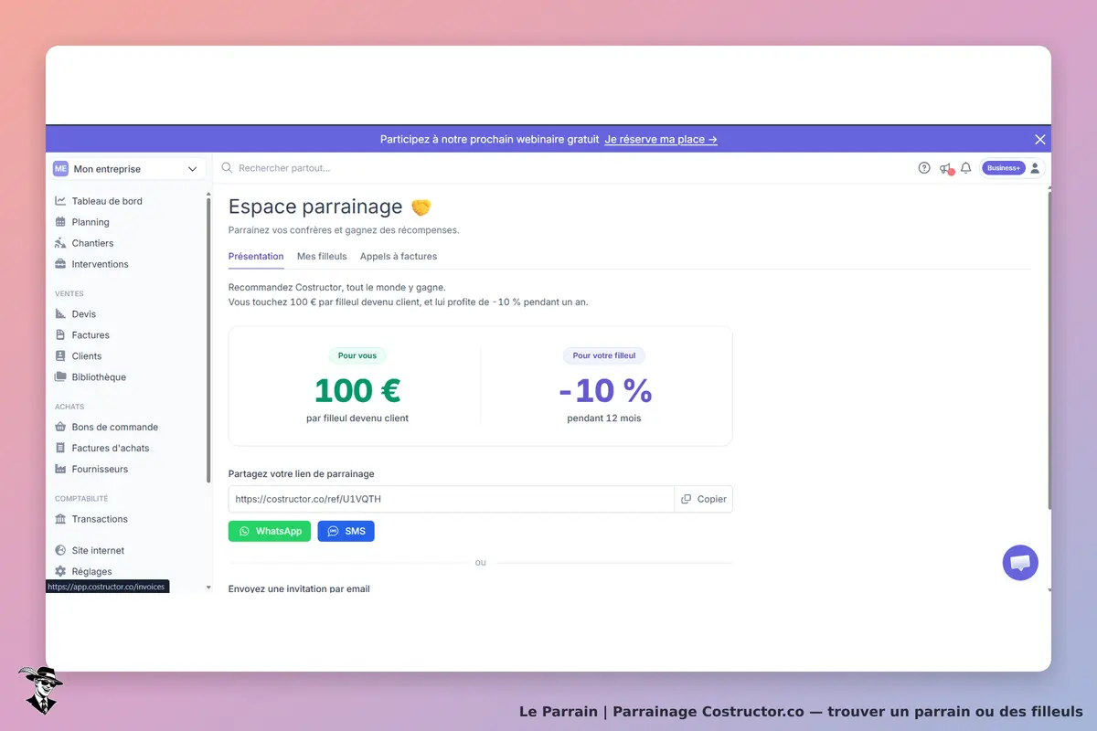Click the Fournisseurs truck icon
The height and width of the screenshot is (731, 1097).
tap(60, 469)
